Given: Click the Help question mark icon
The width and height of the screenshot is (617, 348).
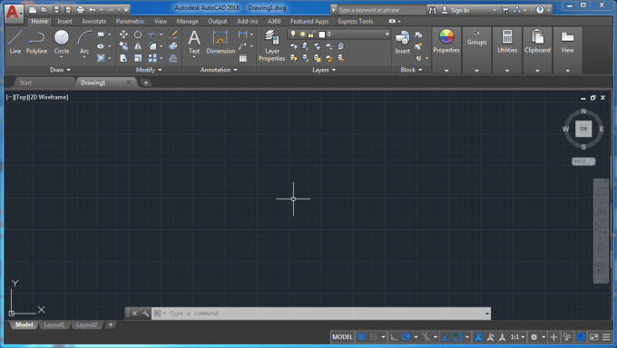Looking at the screenshot, I should (540, 10).
